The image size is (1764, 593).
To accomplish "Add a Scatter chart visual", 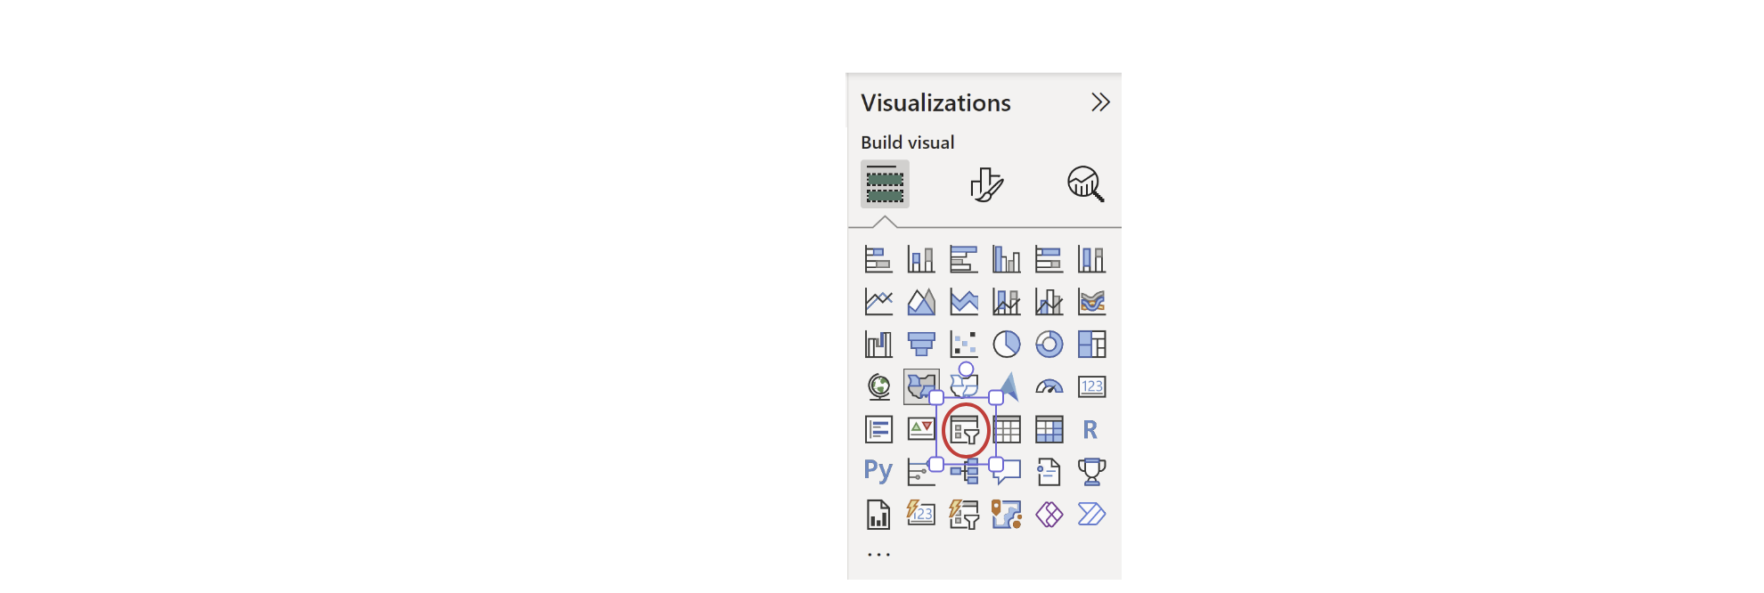I will tap(964, 345).
